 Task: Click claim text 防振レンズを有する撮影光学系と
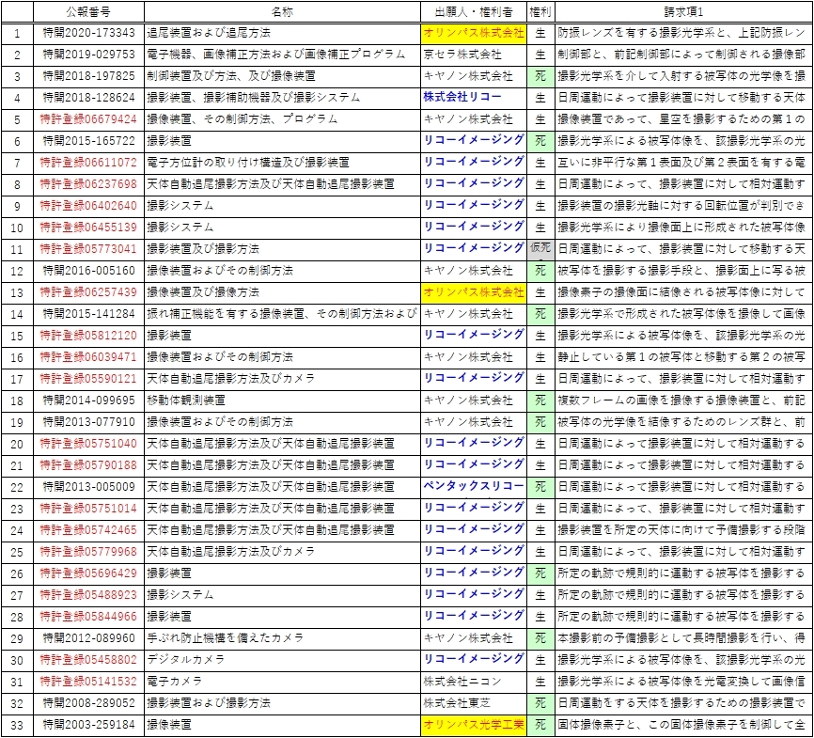(642, 33)
